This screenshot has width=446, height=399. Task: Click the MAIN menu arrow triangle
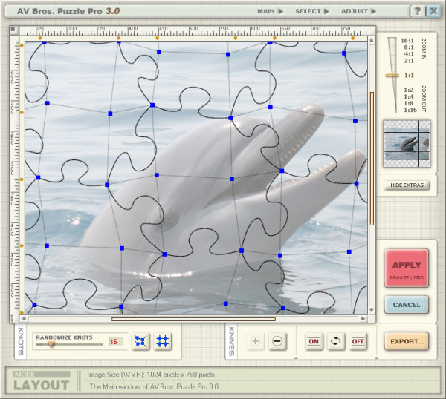[281, 11]
